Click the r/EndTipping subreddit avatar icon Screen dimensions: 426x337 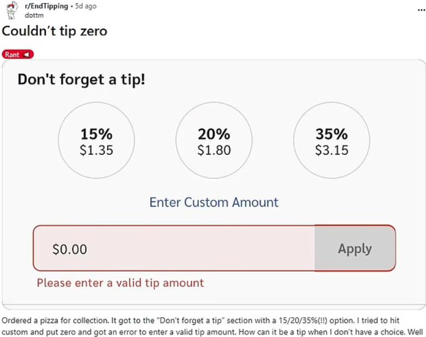click(x=12, y=9)
